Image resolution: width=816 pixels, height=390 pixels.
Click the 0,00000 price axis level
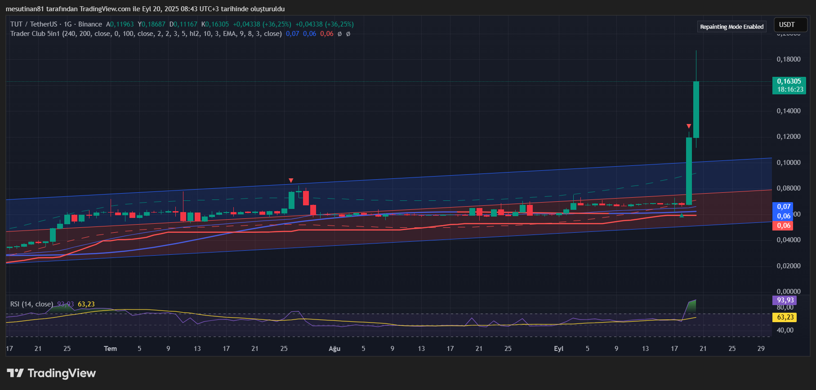click(x=789, y=292)
